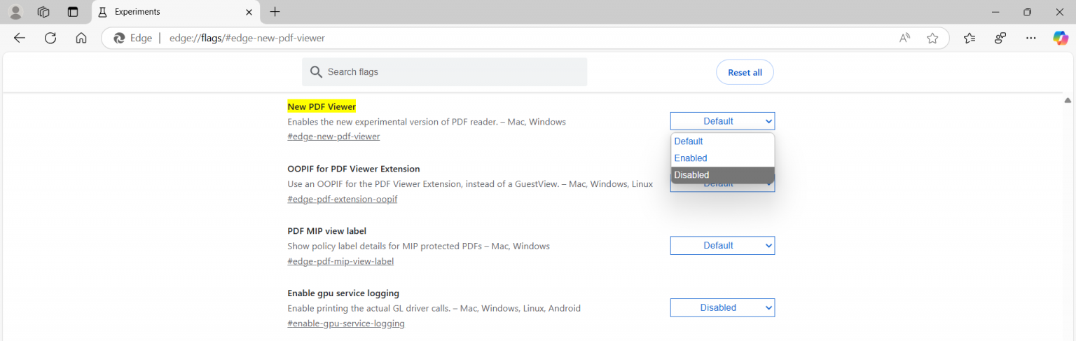Click the Enable gpu service logging heading
The height and width of the screenshot is (341, 1076).
pos(343,293)
